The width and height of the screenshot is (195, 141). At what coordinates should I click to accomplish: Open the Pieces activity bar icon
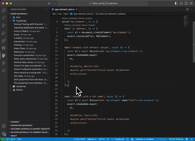pyautogui.click(x=4, y=55)
